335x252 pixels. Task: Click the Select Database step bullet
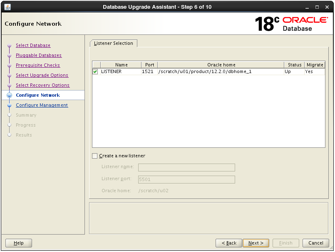tap(10, 45)
